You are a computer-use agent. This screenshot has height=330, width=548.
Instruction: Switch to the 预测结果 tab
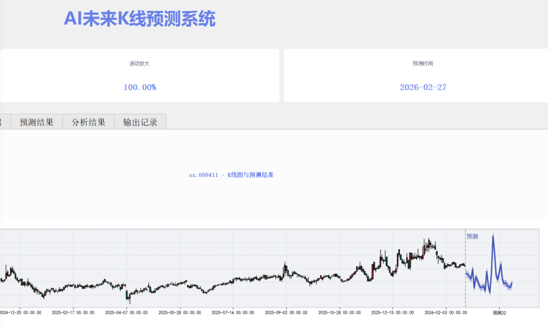36,122
